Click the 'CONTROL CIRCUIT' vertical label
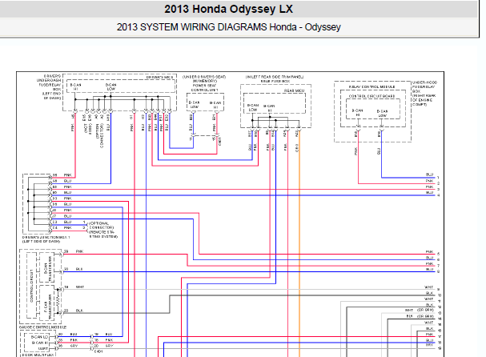486x357 pixels. 31,286
